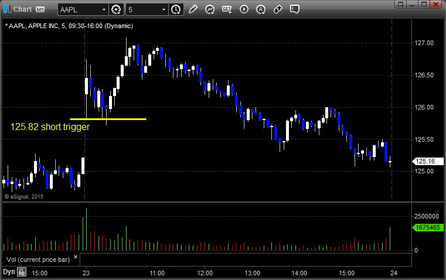Open the GET studies menu

pyautogui.click(x=227, y=9)
